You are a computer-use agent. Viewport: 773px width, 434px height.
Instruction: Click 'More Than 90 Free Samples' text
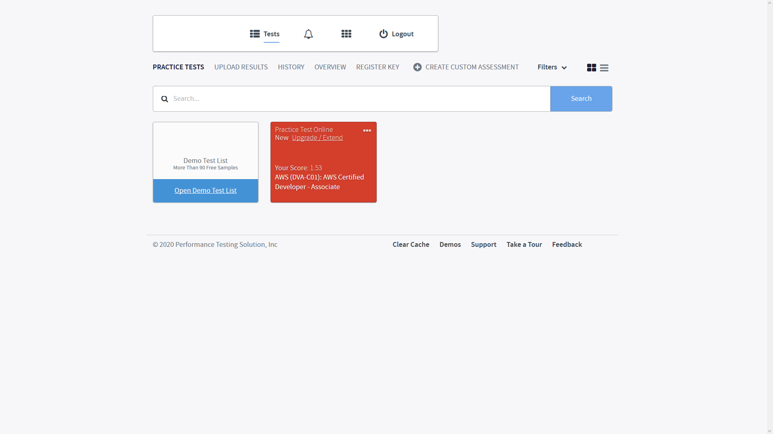tap(205, 168)
